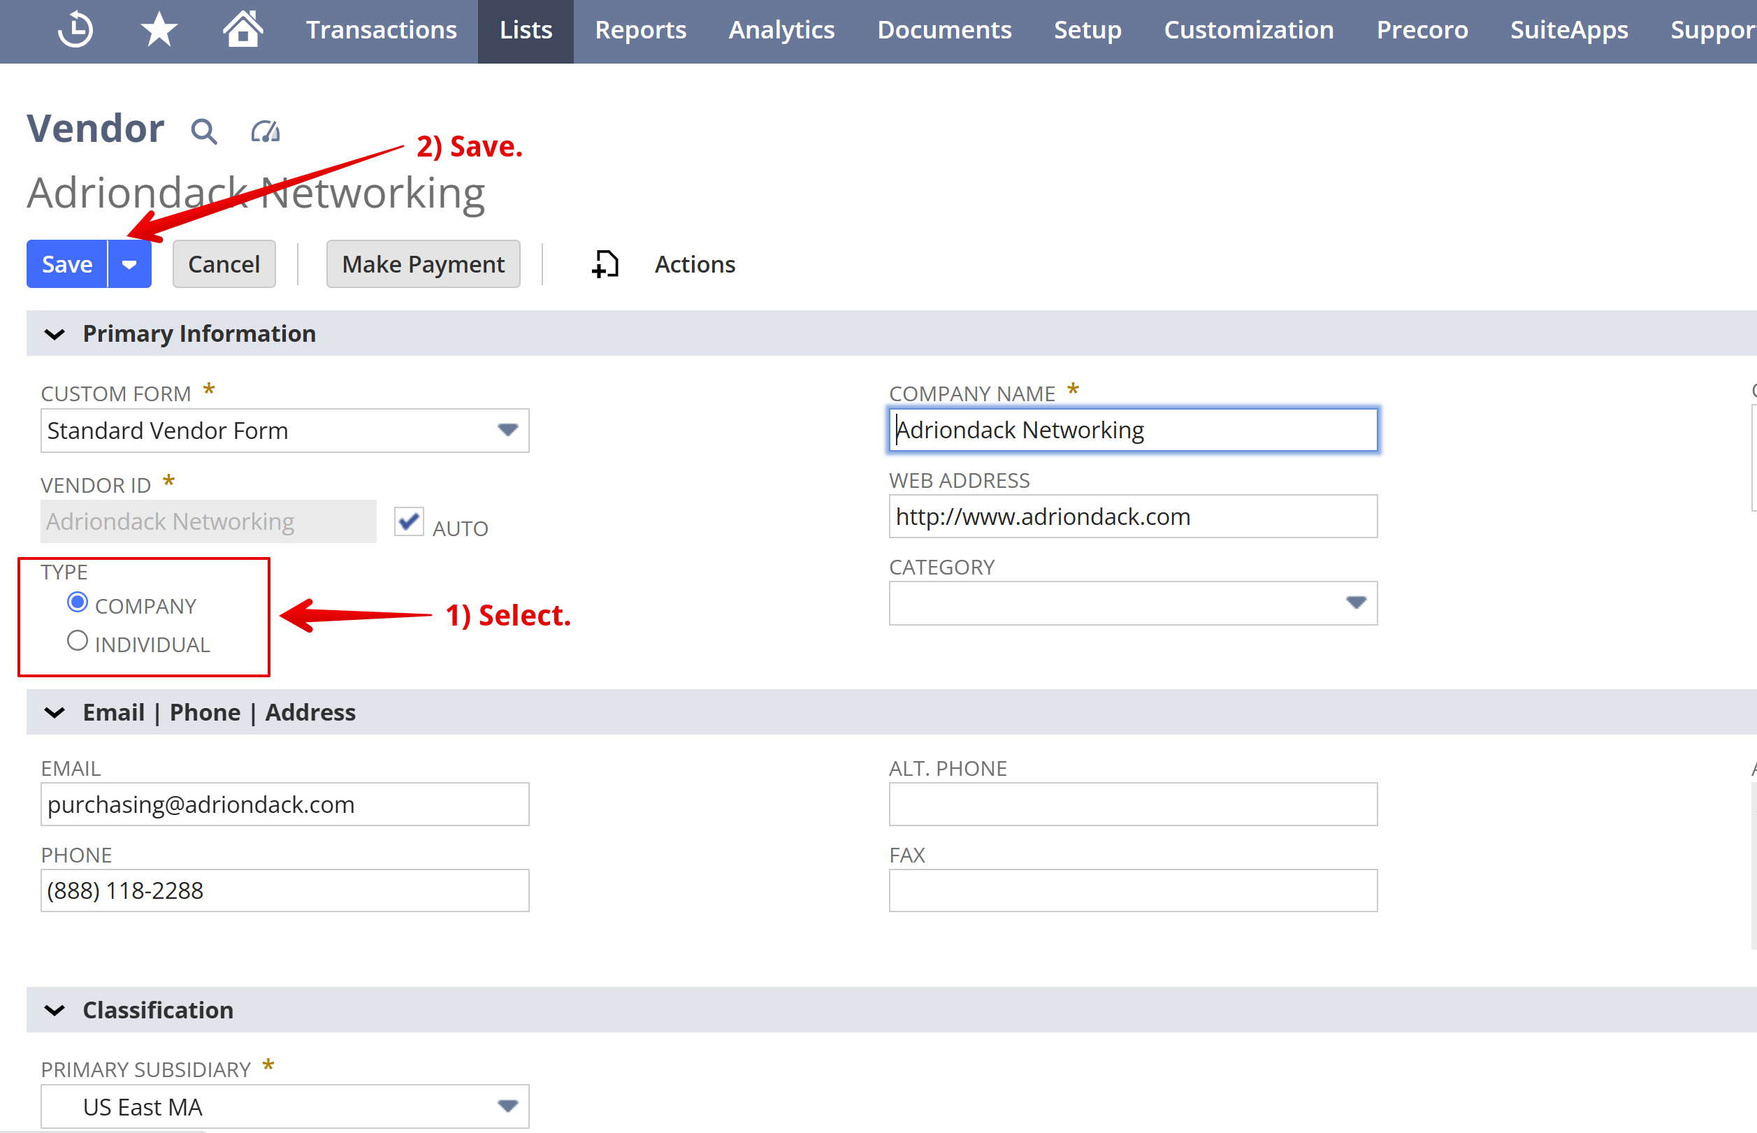Open the Actions menu

pyautogui.click(x=694, y=264)
